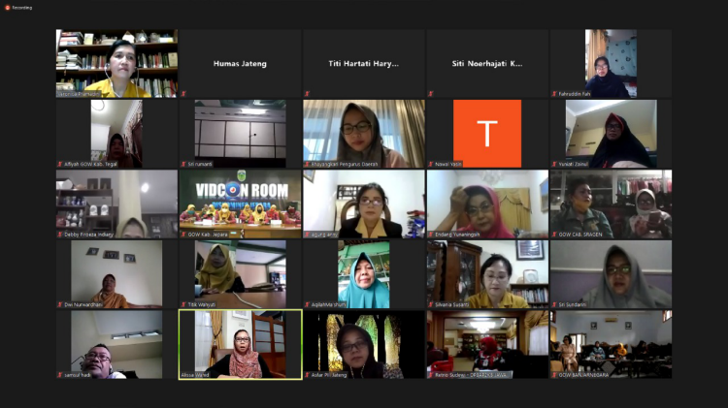728x408 pixels.
Task: Click the red Recording indicator icon
Action: [x=7, y=8]
